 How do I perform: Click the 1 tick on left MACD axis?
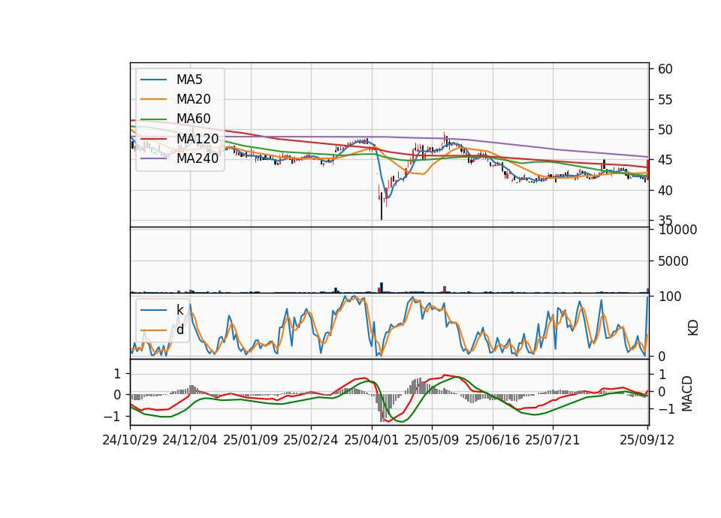click(x=117, y=374)
